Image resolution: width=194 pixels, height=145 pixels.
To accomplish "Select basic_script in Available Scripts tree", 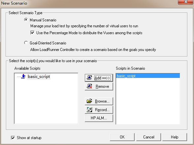I will (x=39, y=76).
